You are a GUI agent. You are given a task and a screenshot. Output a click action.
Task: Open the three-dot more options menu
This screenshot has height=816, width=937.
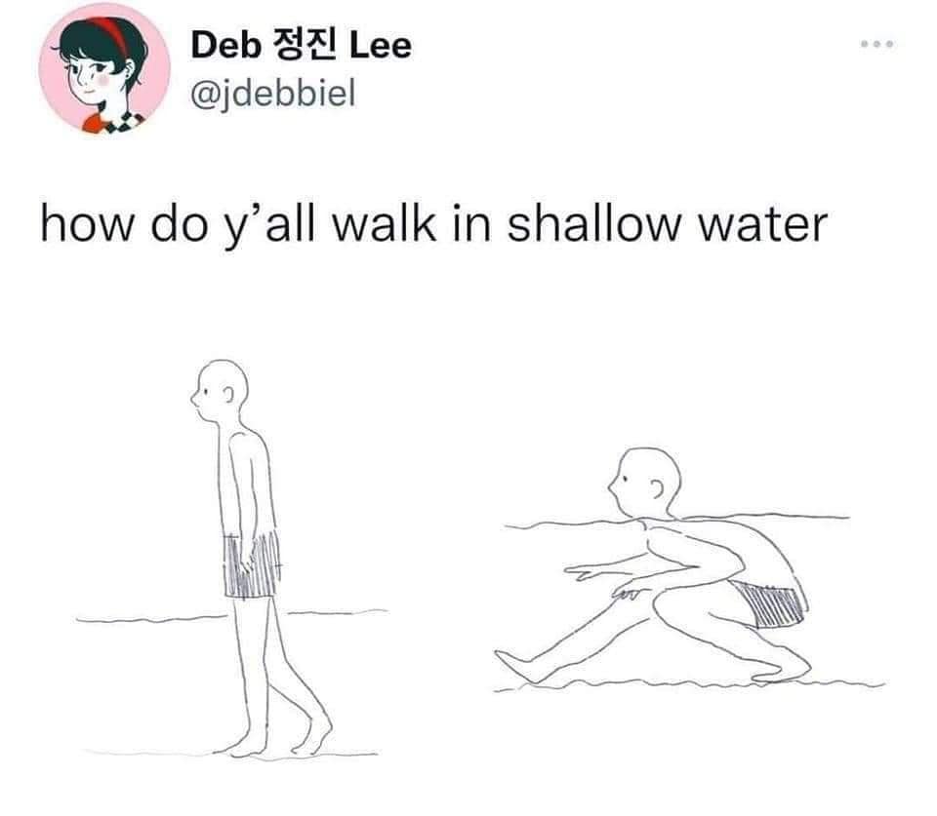click(877, 44)
